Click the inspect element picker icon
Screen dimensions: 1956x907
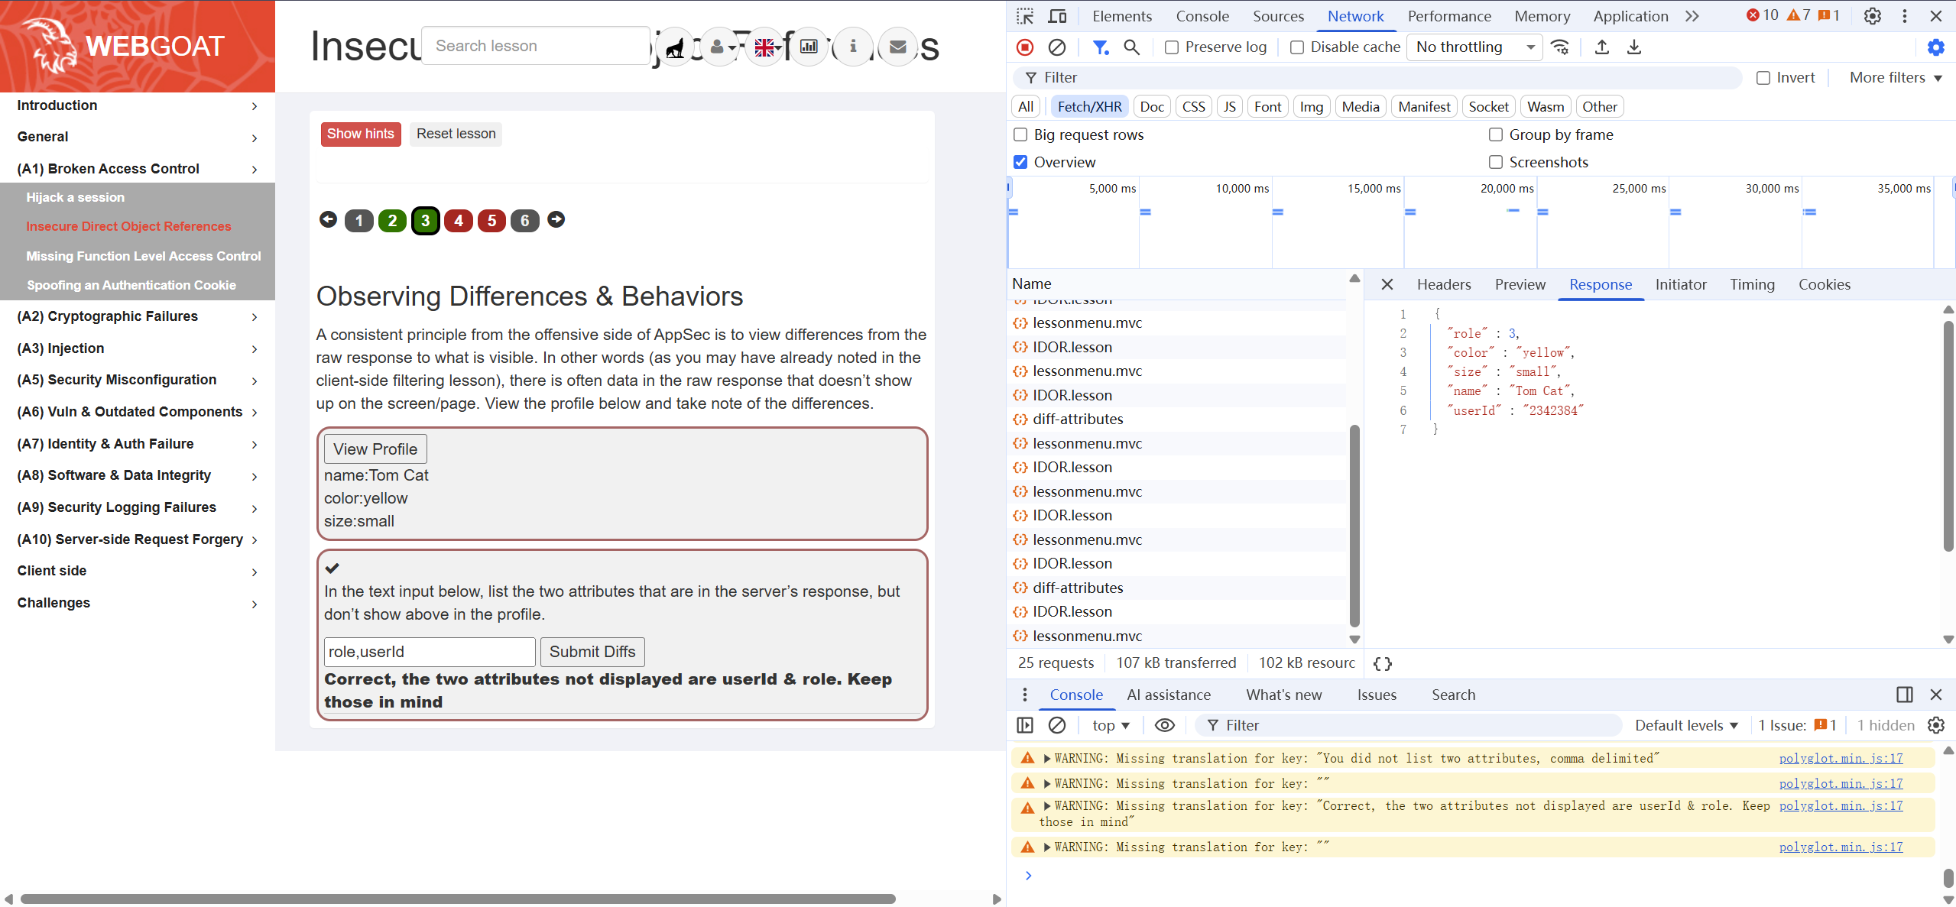point(1025,16)
